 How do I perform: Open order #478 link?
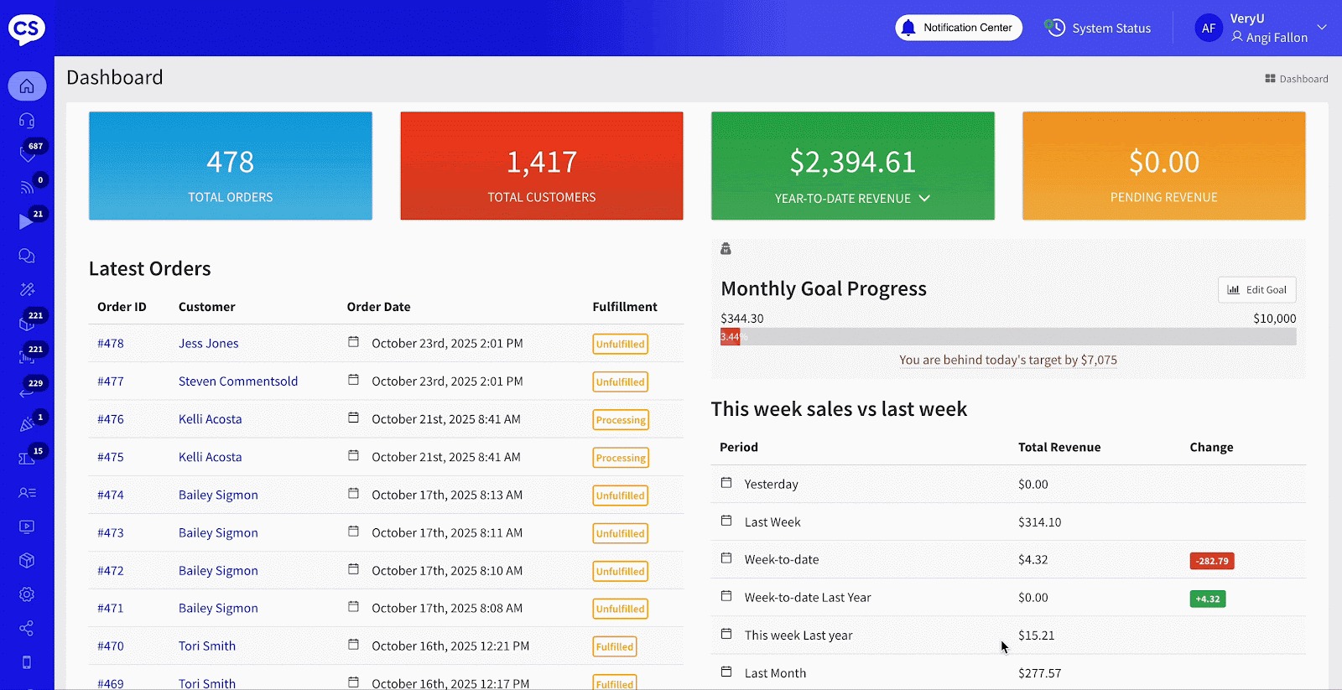click(x=111, y=344)
